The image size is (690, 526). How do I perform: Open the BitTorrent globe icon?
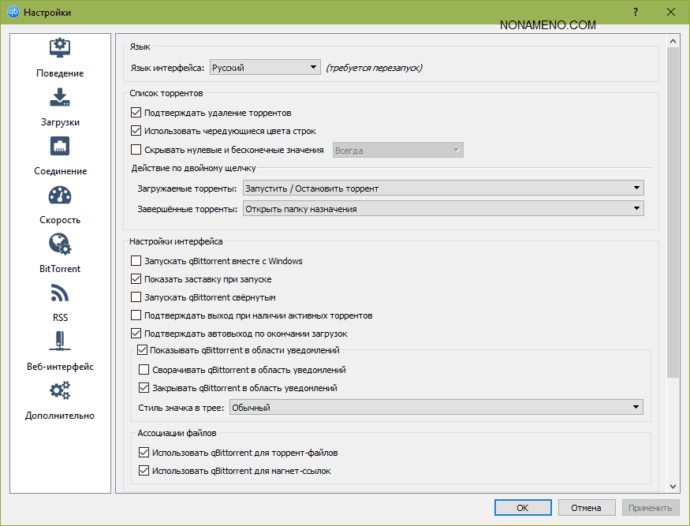60,244
